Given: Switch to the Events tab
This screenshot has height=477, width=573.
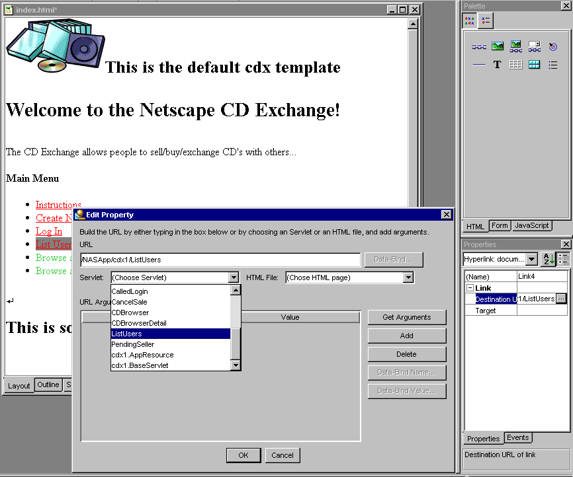Looking at the screenshot, I should pyautogui.click(x=518, y=437).
